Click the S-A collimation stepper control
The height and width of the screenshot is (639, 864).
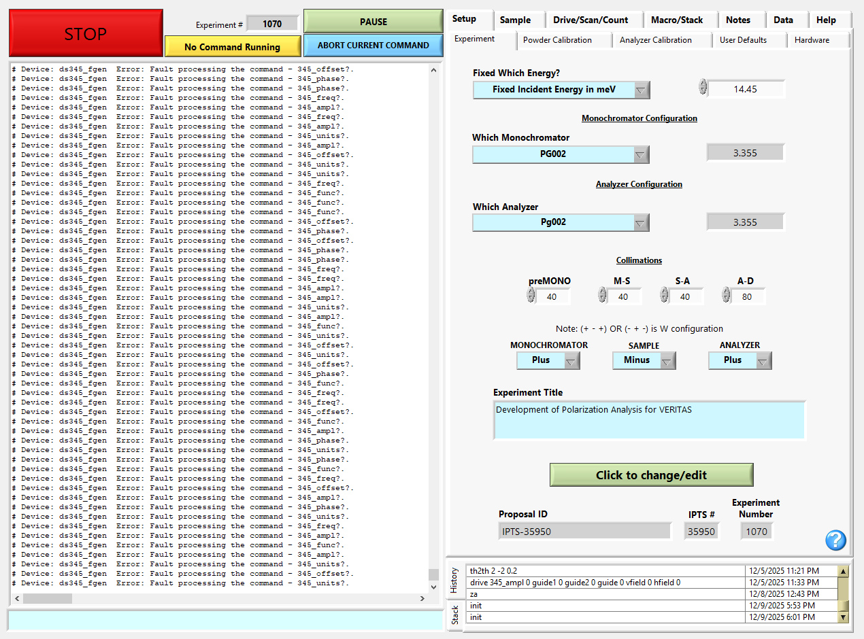pyautogui.click(x=664, y=296)
